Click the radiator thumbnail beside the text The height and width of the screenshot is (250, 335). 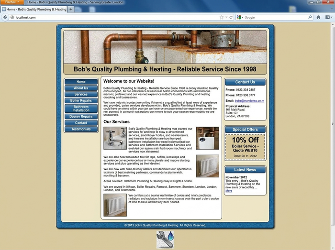207,166
